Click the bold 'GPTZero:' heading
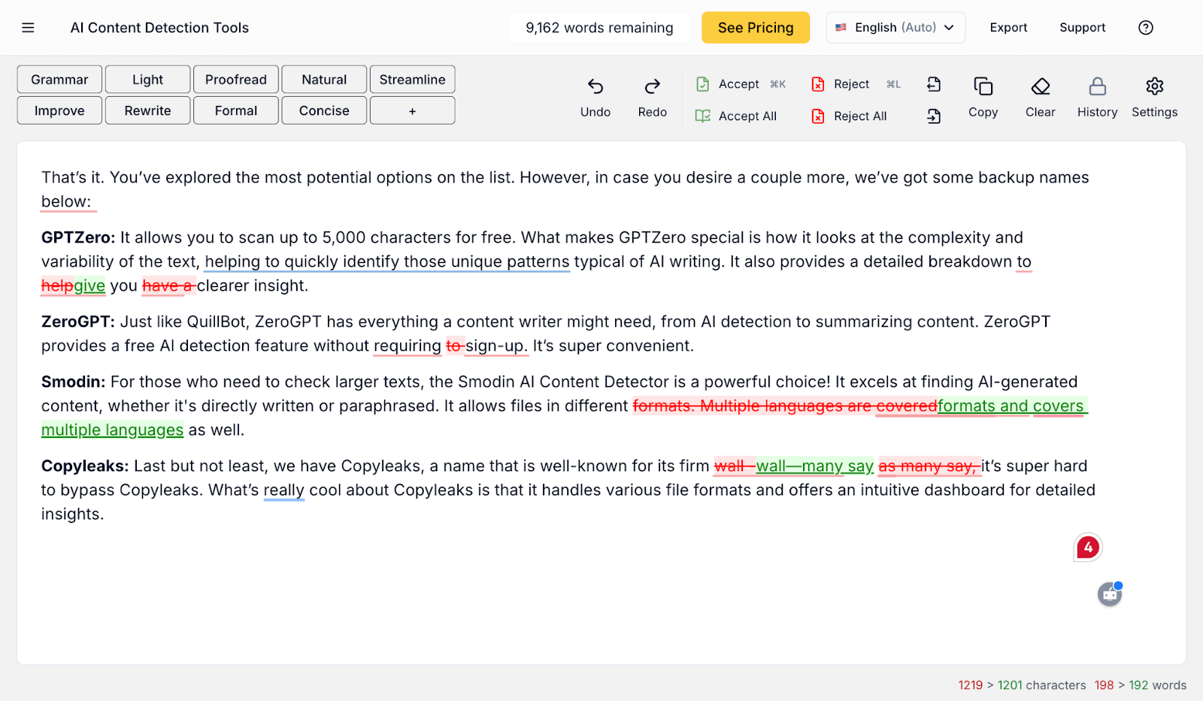 point(78,237)
